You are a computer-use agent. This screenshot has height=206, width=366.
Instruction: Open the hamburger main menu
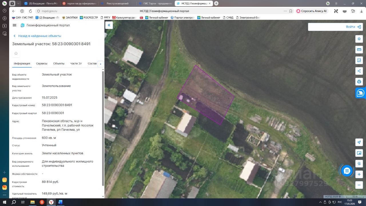15,25
